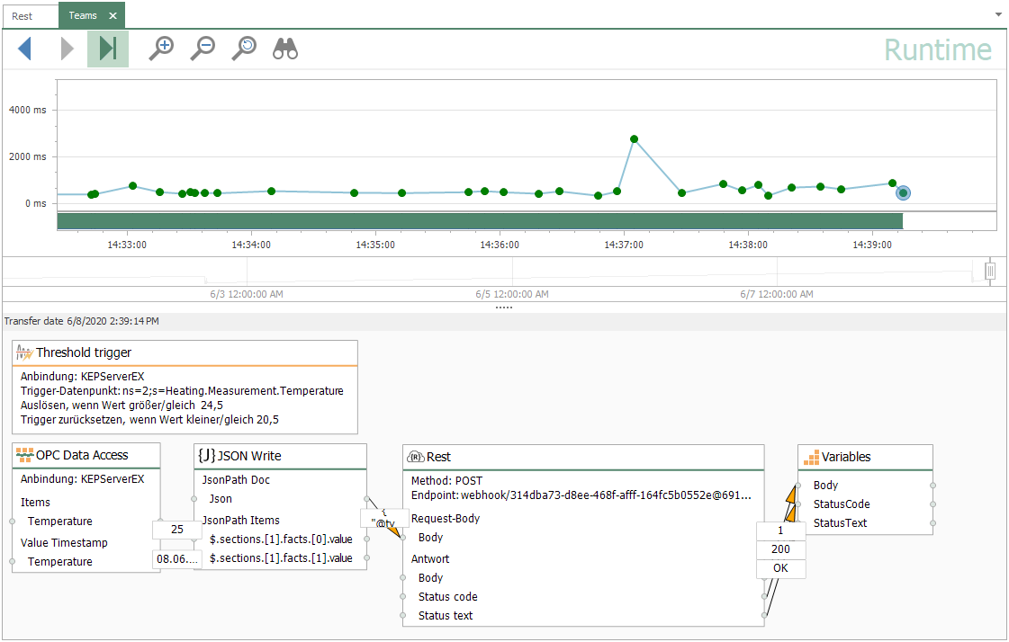Click the Rest block cloud icon
This screenshot has width=1009, height=642.
416,457
